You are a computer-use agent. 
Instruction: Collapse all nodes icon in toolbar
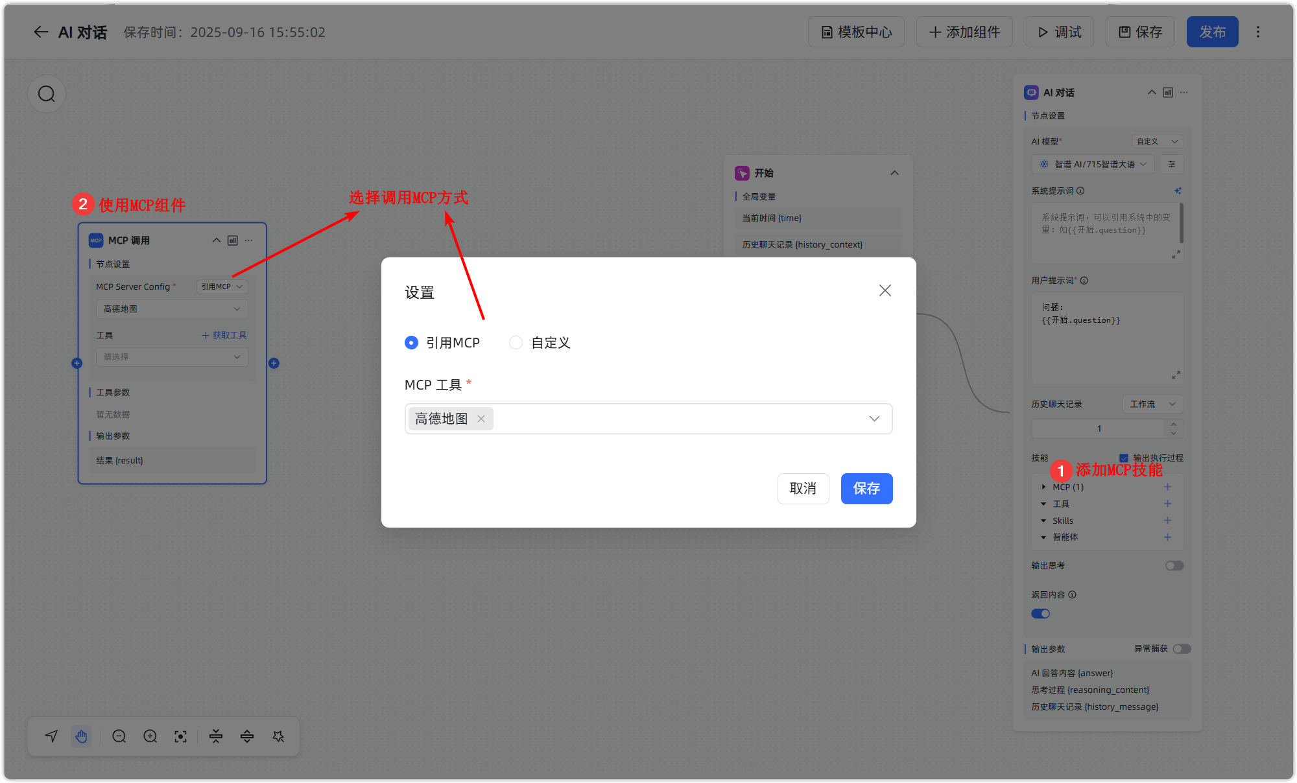[216, 736]
